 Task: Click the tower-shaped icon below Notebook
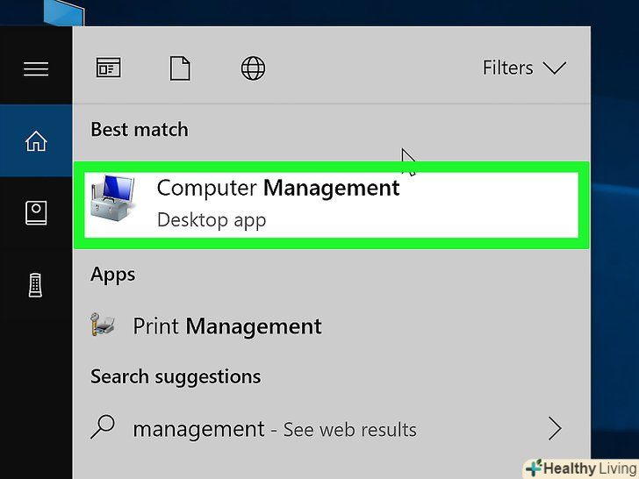tap(36, 284)
